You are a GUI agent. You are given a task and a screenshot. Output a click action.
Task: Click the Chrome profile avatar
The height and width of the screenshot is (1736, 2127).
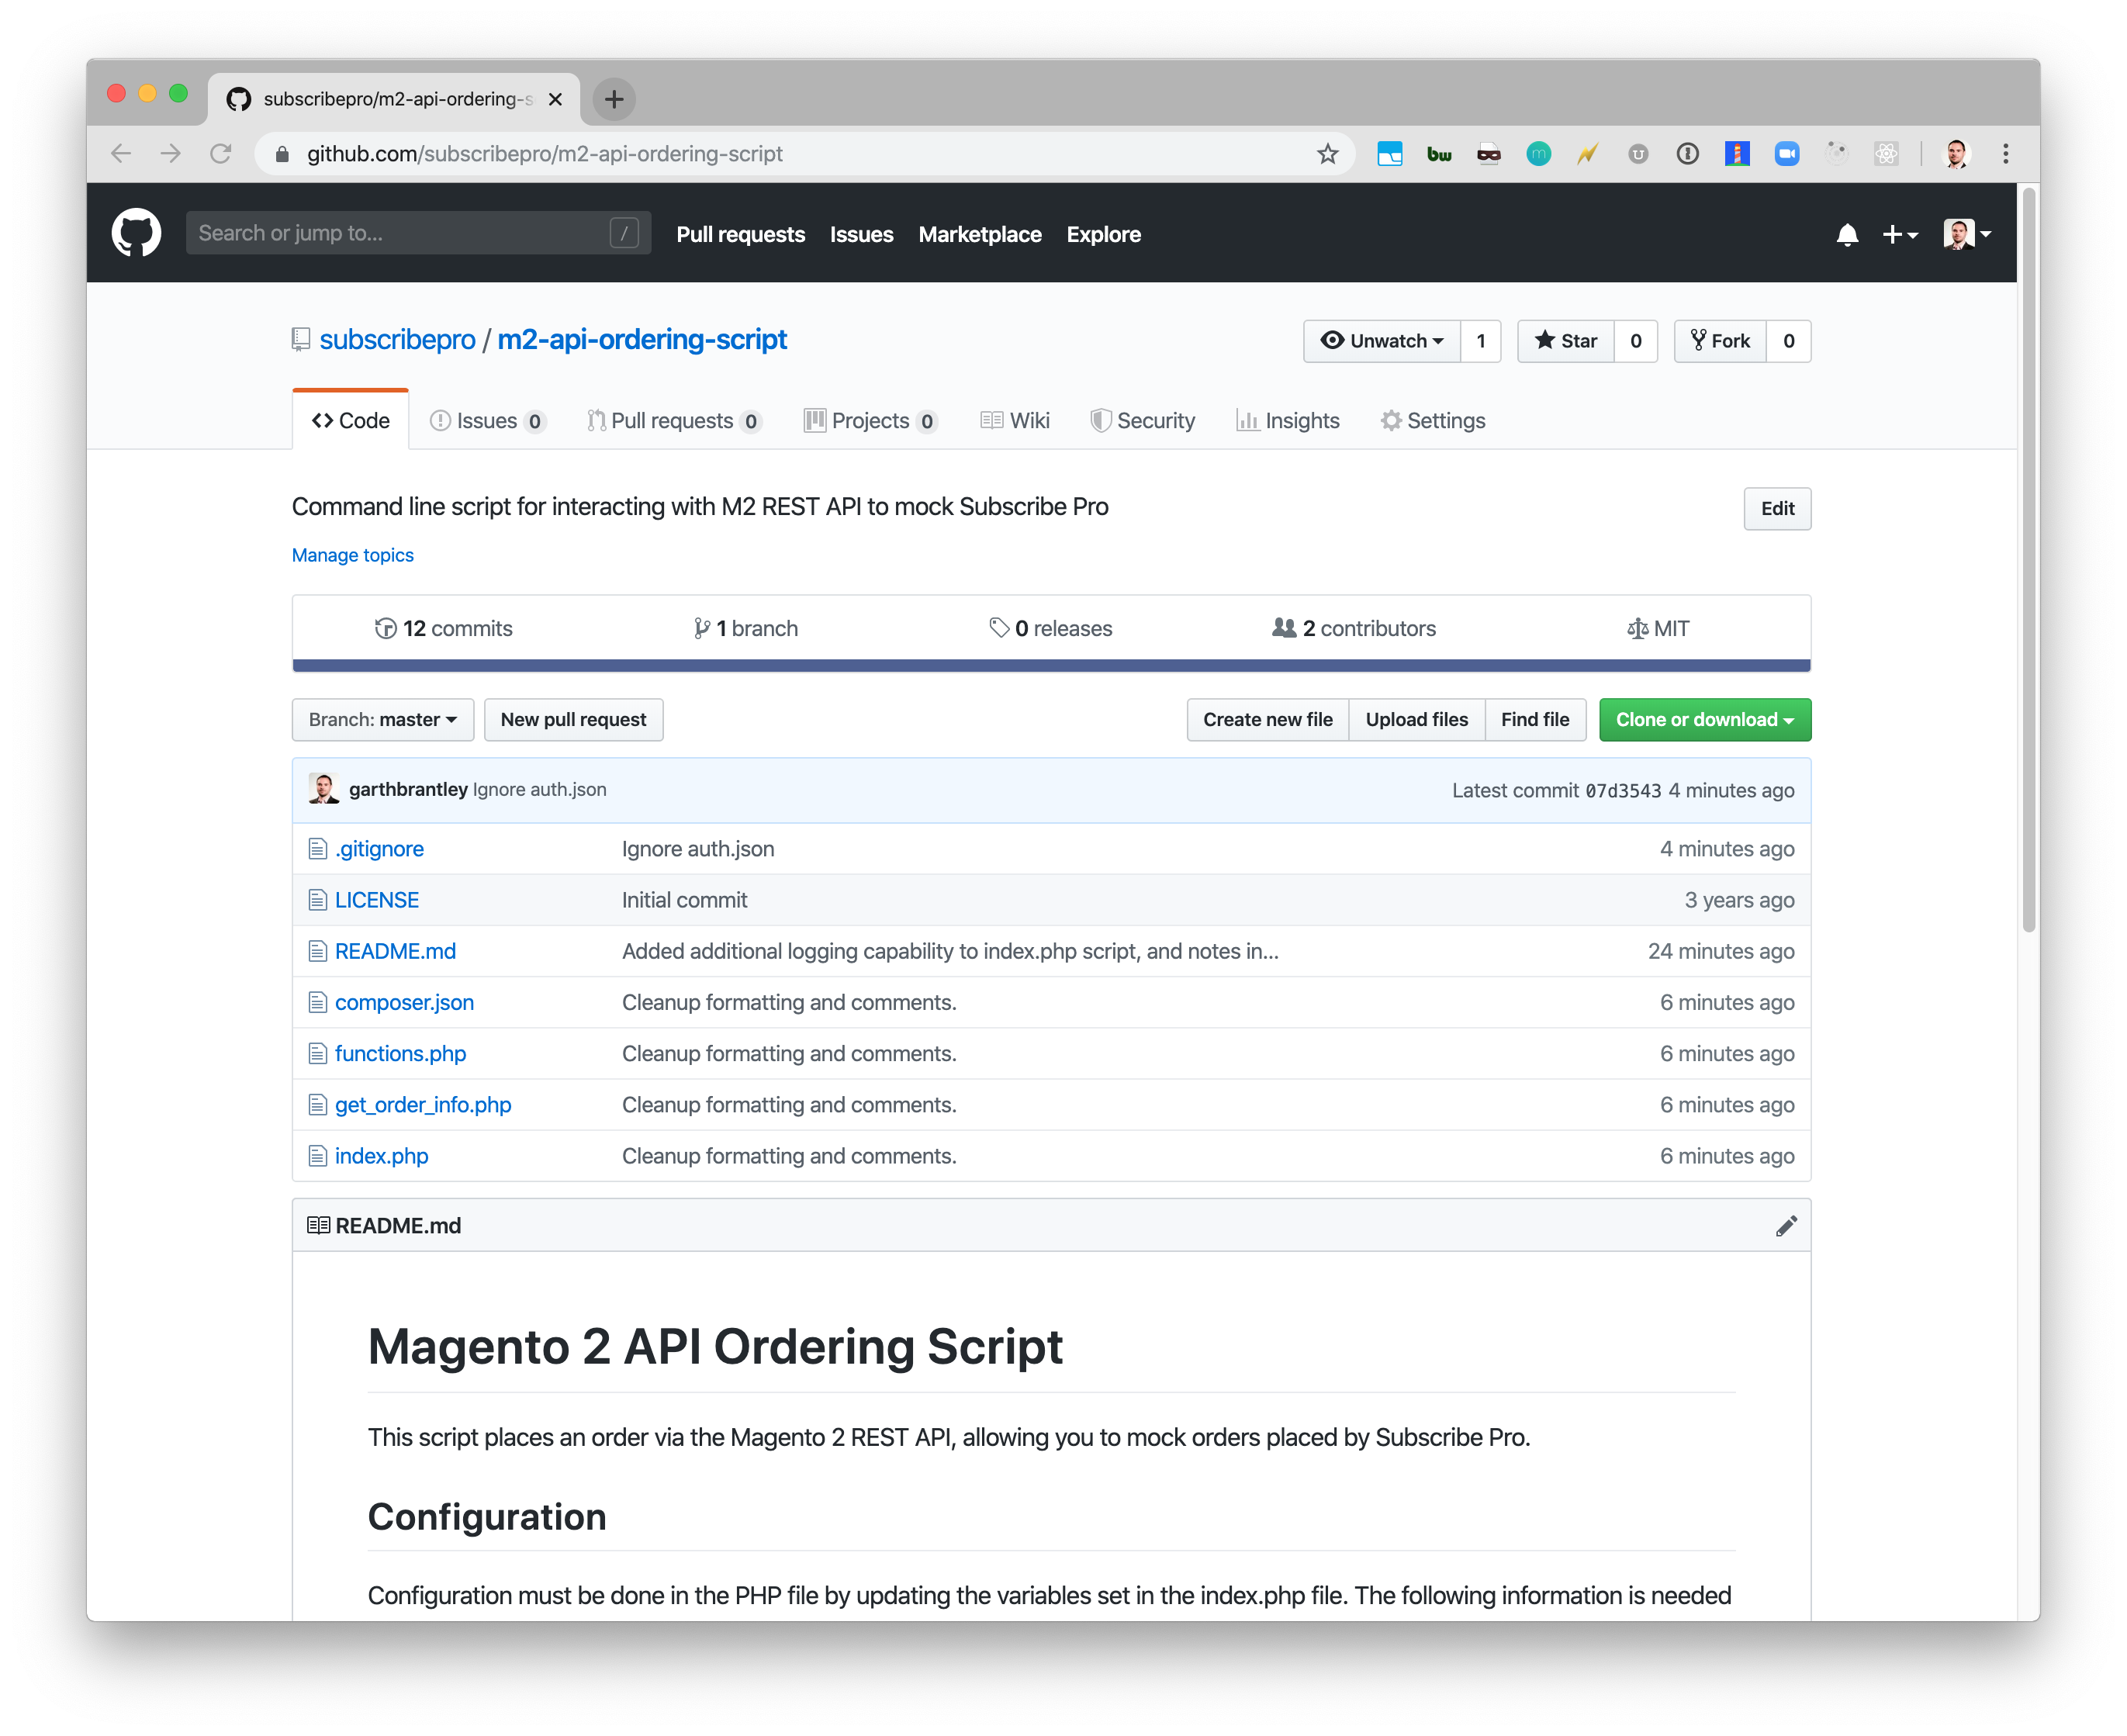tap(1955, 153)
